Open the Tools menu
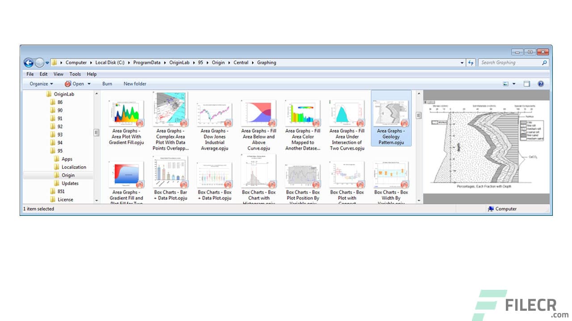This screenshot has height=321, width=572. coord(75,74)
